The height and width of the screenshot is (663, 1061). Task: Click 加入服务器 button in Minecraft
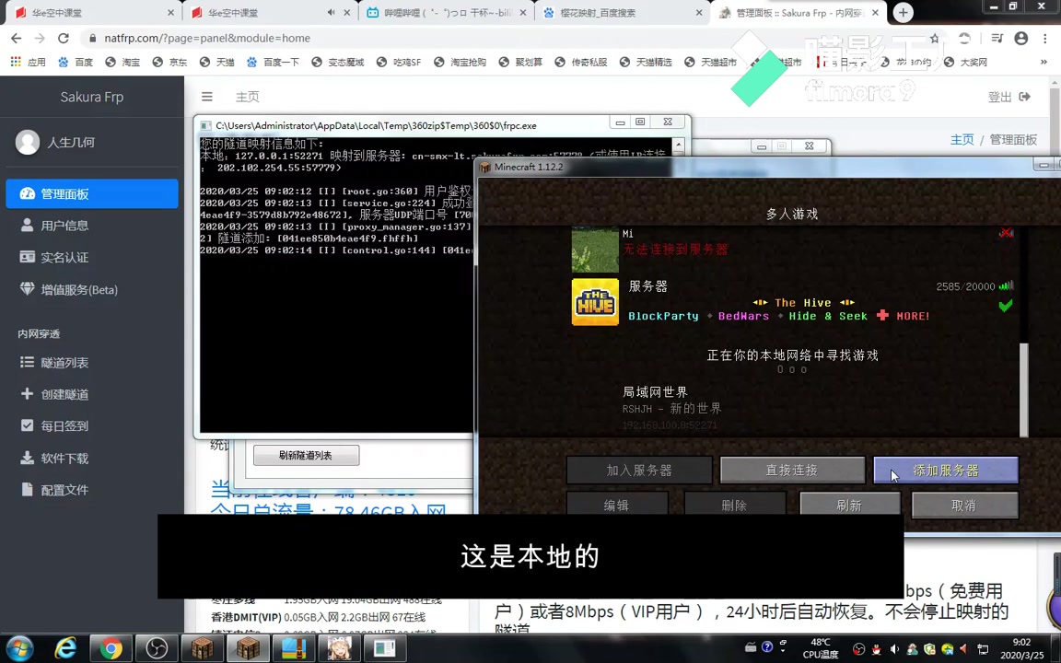[x=639, y=471]
